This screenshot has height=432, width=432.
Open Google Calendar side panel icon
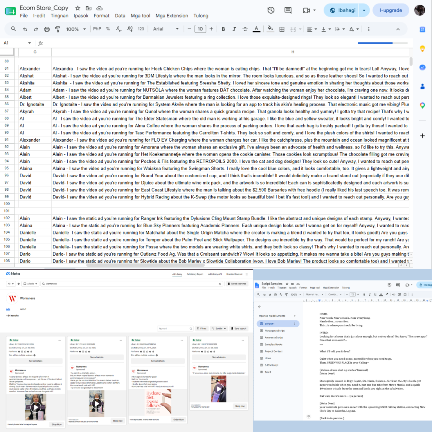coord(422,30)
